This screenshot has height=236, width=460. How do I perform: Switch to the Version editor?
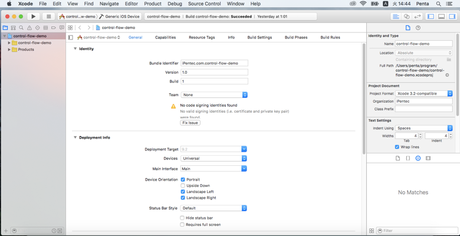click(x=417, y=17)
